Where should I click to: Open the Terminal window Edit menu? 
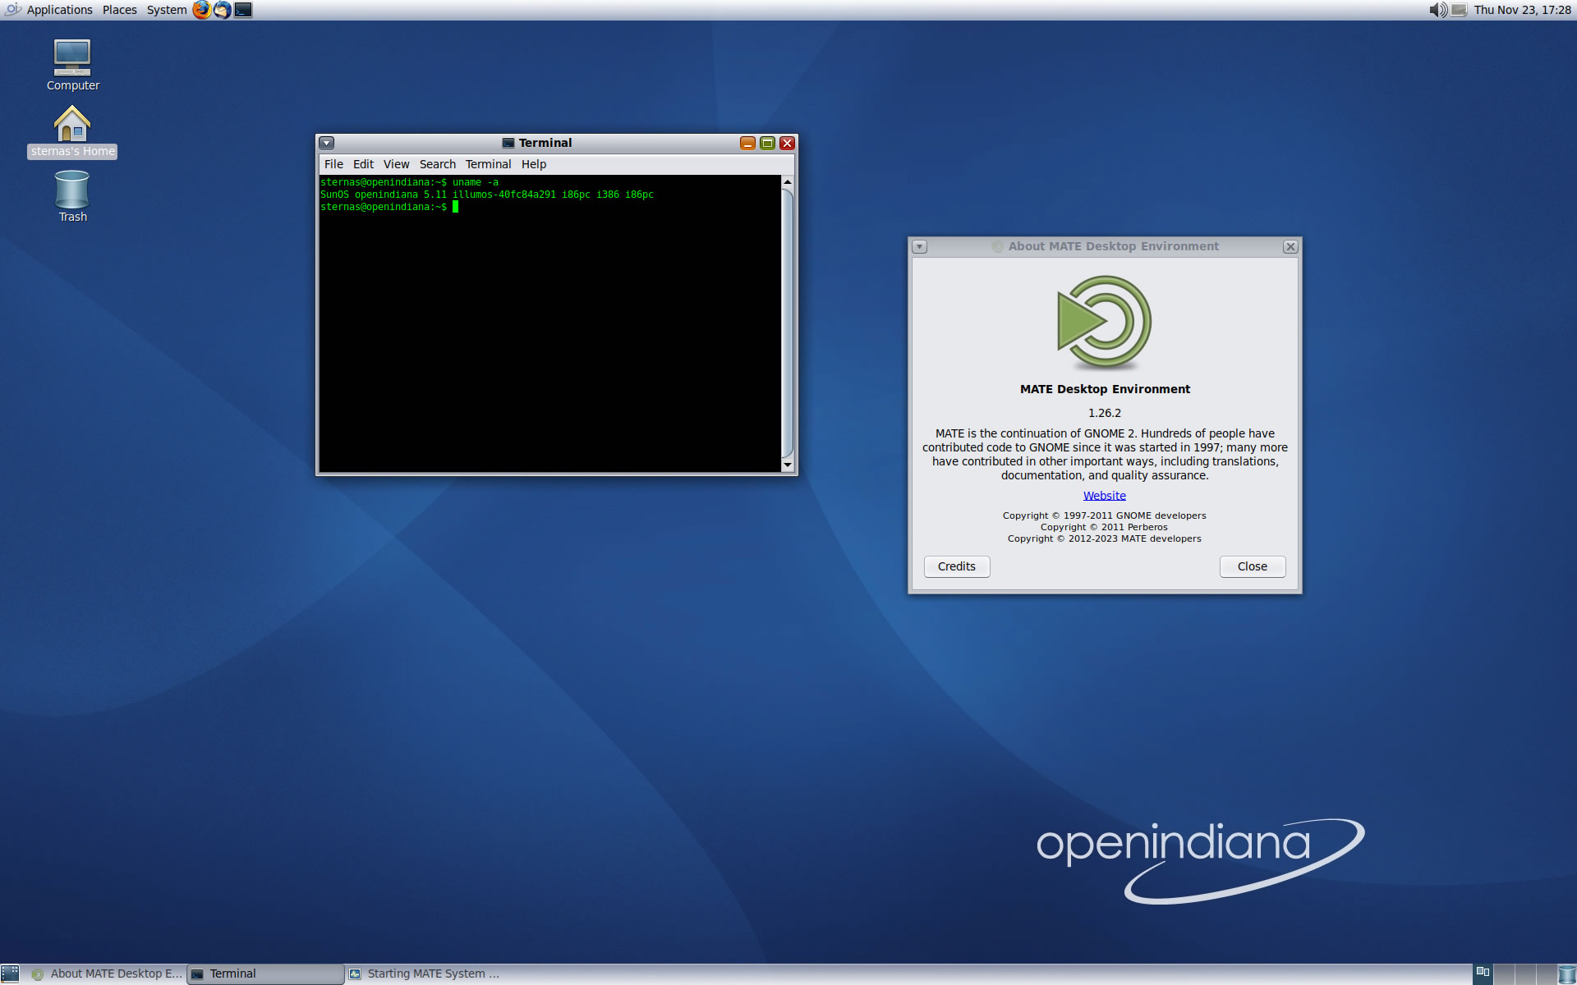point(363,164)
